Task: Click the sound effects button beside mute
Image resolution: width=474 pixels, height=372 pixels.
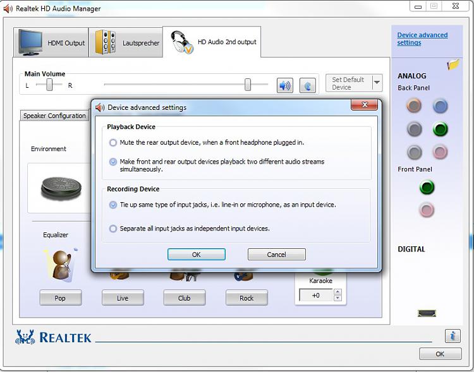Action: (x=307, y=85)
